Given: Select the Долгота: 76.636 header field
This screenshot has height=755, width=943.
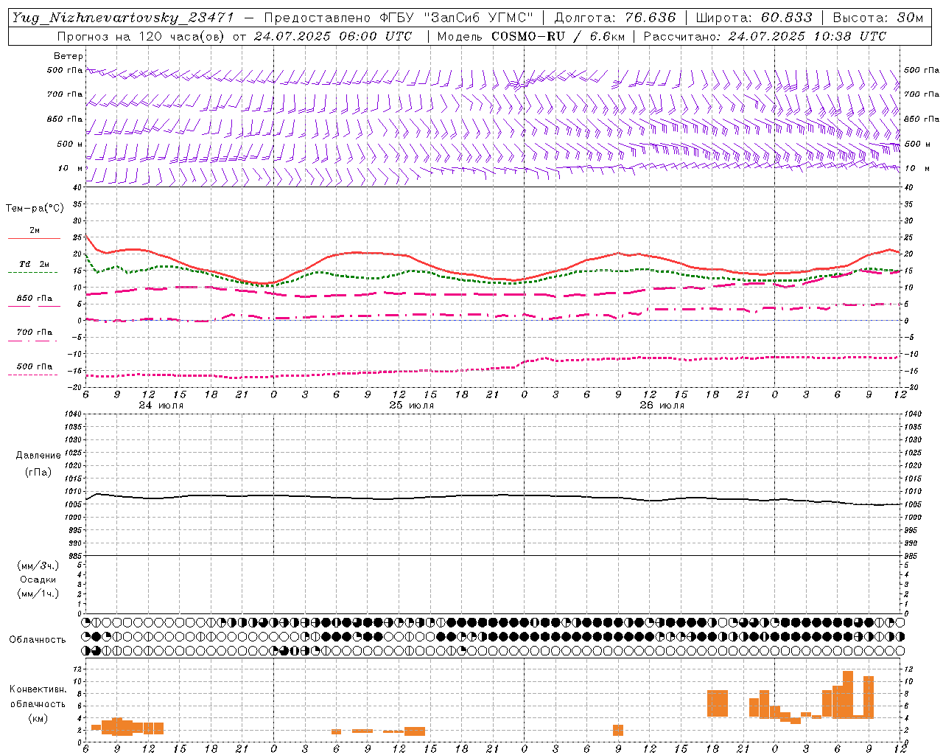Looking at the screenshot, I should coord(615,18).
